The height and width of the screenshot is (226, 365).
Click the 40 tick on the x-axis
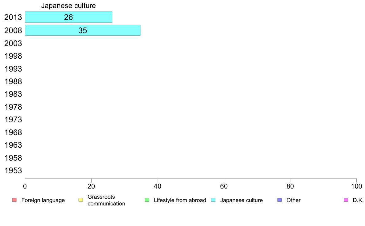[158, 186]
